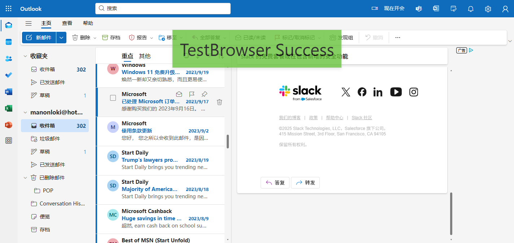The height and width of the screenshot is (243, 514).
Task: Select the Microsoft order email checkbox
Action: click(x=113, y=98)
